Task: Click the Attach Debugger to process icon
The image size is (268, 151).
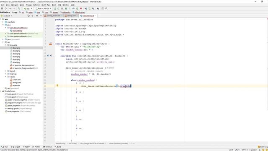Action: (77, 8)
